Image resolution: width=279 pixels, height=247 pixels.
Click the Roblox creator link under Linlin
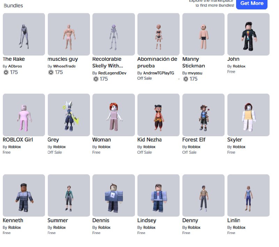point(239,227)
